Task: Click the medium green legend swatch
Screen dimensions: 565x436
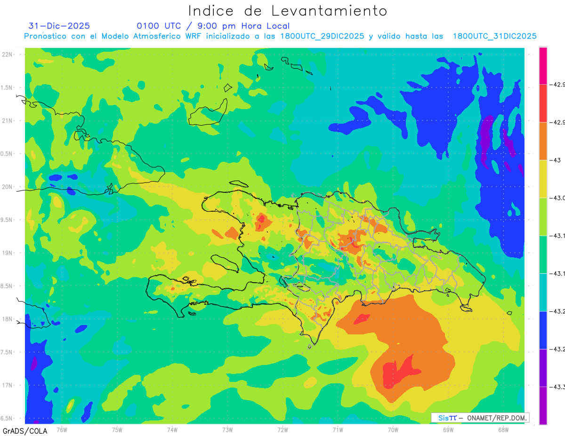Action: [x=543, y=254]
